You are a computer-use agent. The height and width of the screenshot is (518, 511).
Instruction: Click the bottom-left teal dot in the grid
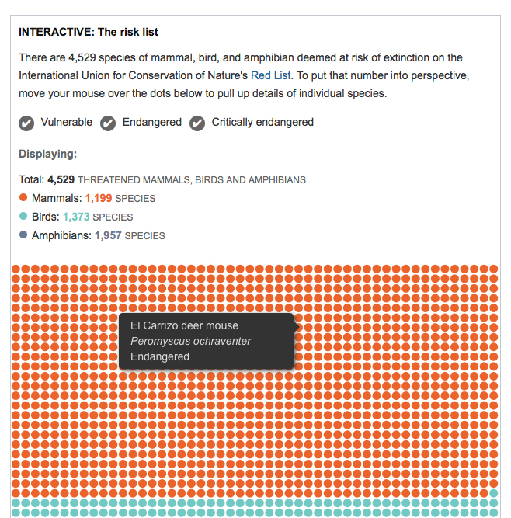click(x=16, y=513)
